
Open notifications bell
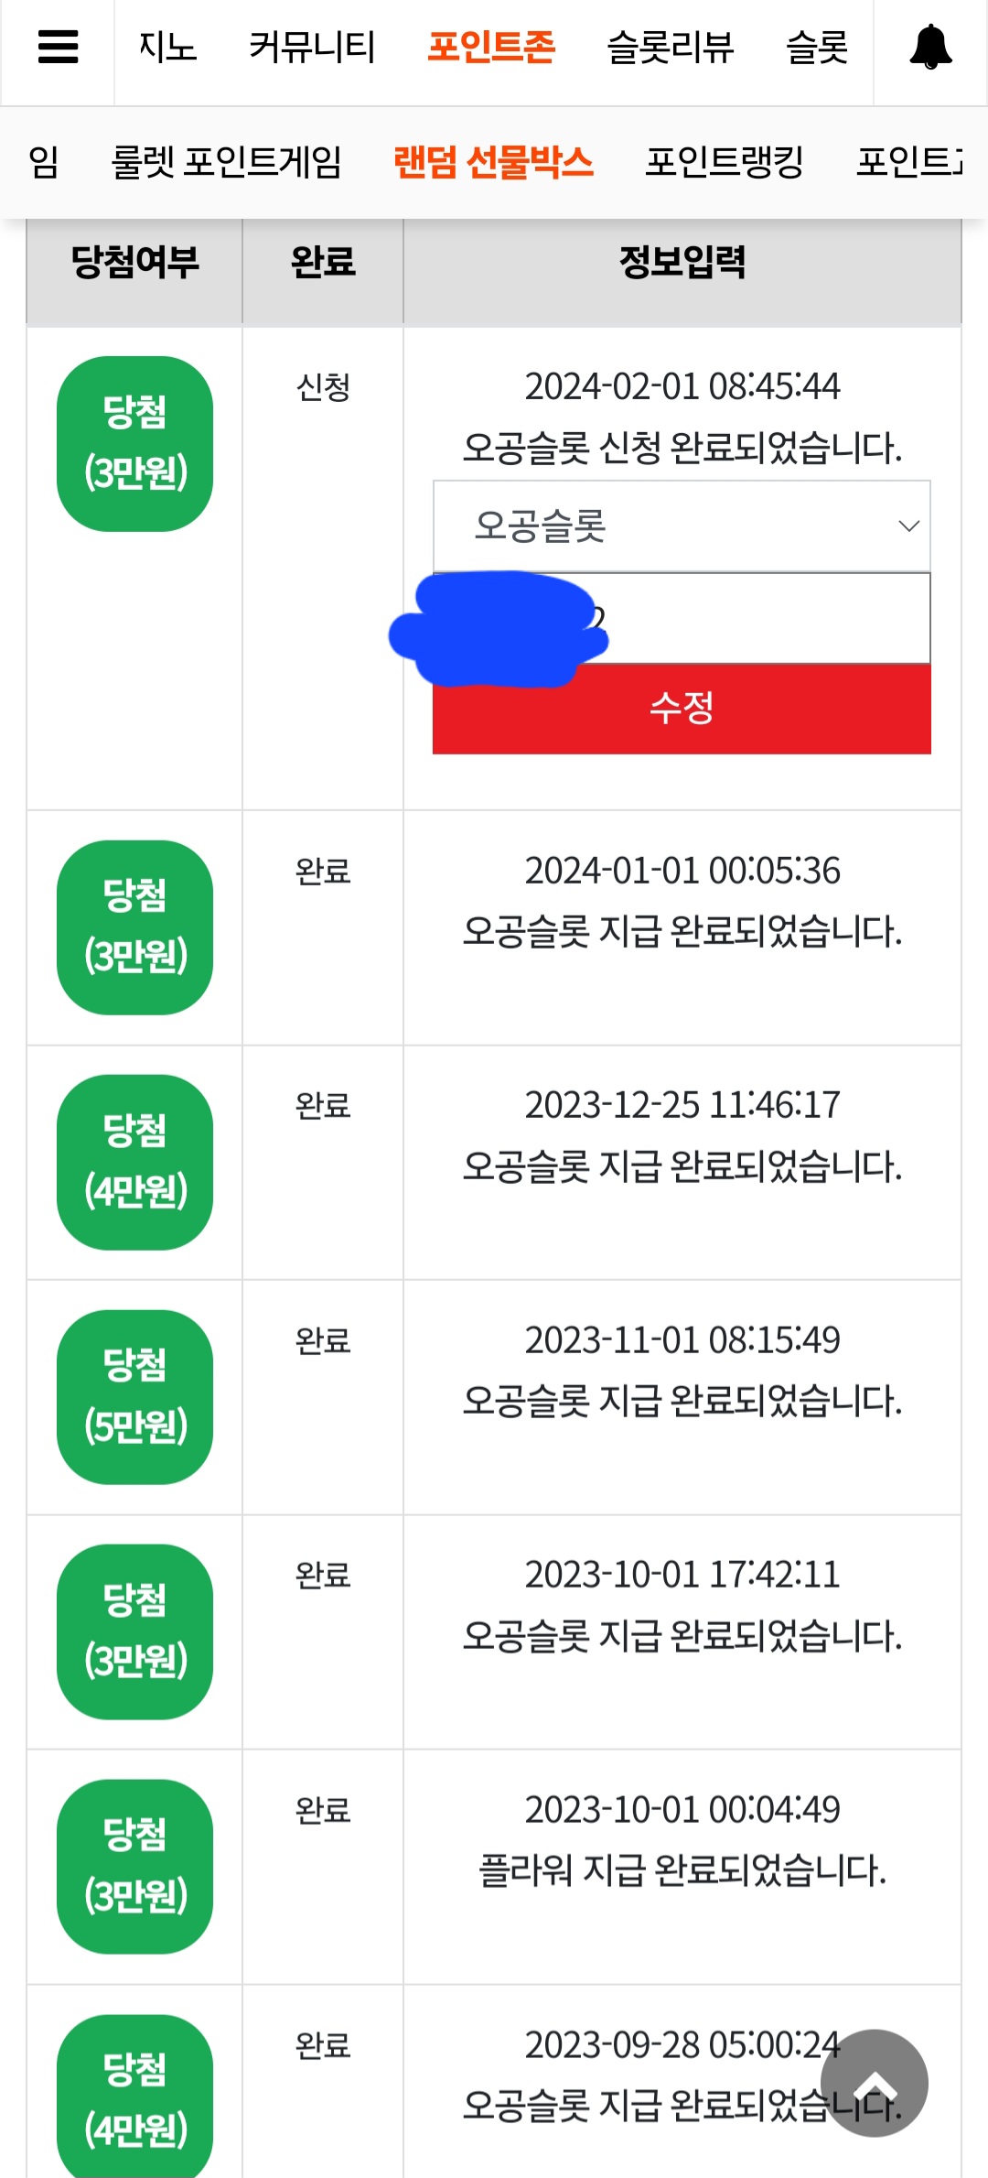click(x=930, y=47)
